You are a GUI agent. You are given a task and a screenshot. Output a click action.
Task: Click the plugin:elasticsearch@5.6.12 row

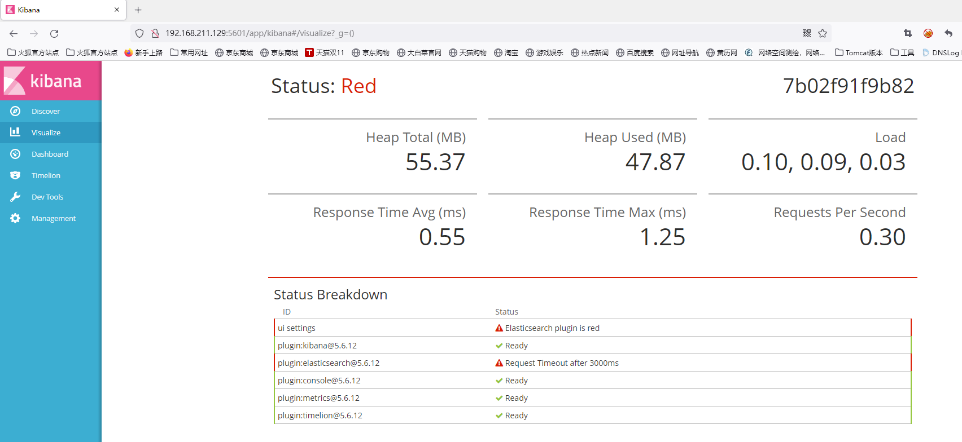tap(593, 363)
